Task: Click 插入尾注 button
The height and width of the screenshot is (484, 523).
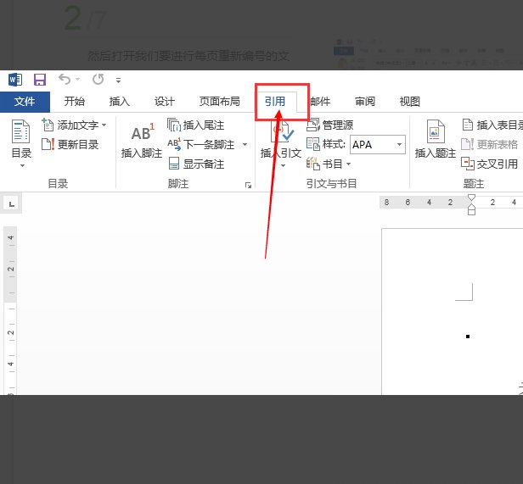Action: point(195,125)
